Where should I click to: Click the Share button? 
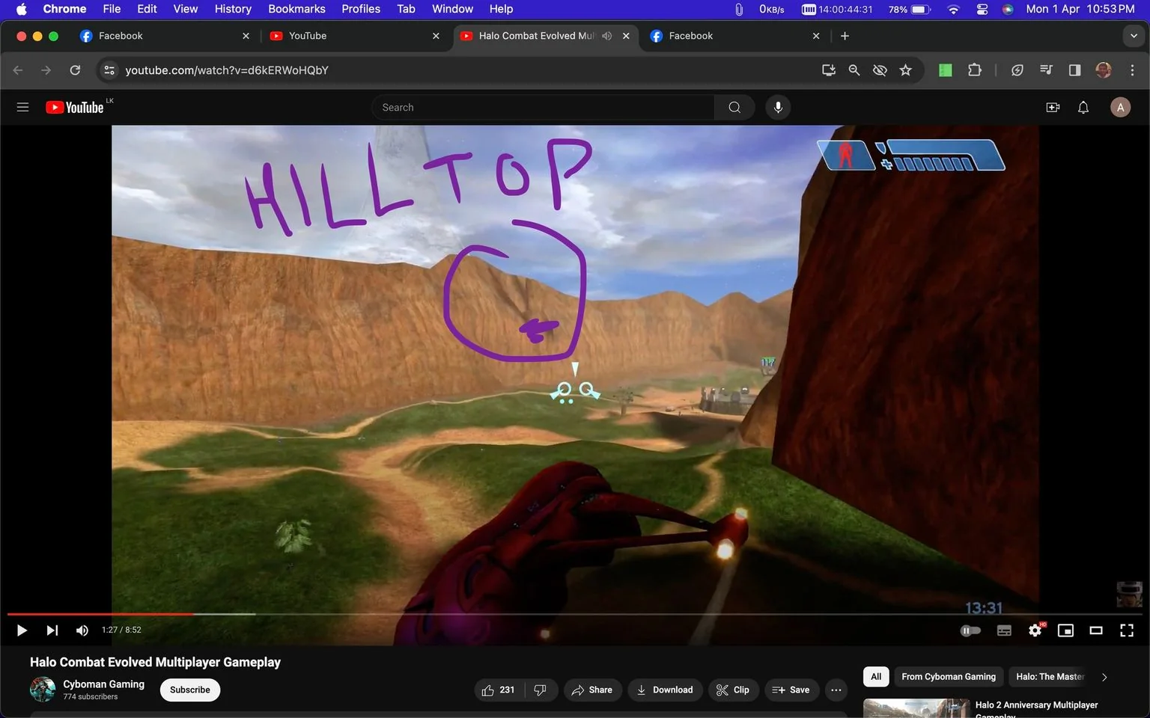(x=591, y=690)
